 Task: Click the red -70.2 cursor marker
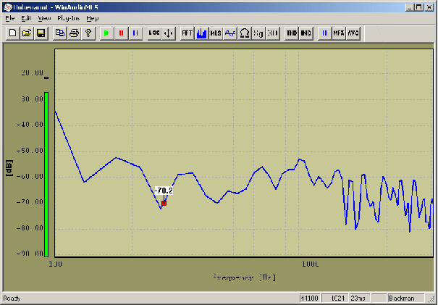pos(164,203)
